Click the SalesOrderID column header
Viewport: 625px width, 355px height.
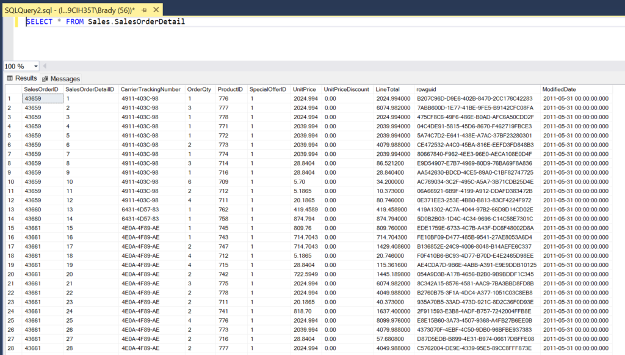(41, 89)
